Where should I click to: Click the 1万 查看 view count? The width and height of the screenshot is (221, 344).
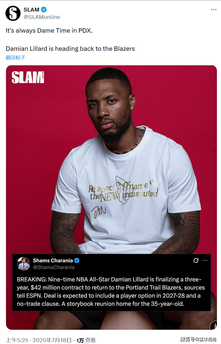tap(86, 340)
